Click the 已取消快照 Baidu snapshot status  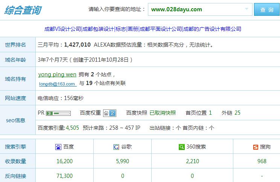click(163, 113)
